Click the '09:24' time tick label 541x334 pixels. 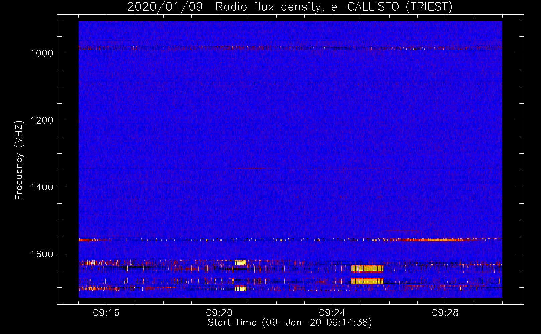332,313
